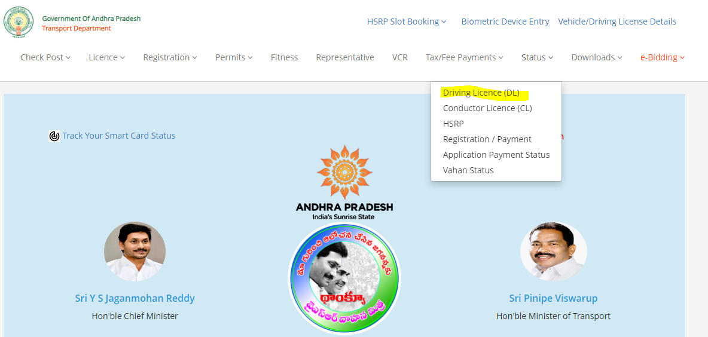The image size is (708, 337).
Task: Expand the Registration menu
Action: pyautogui.click(x=170, y=57)
